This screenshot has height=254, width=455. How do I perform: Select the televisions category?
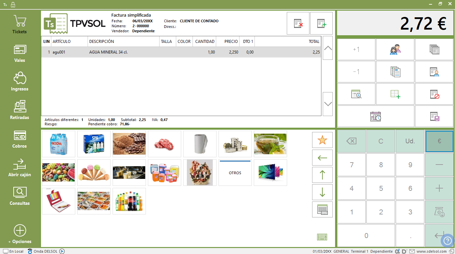point(270,173)
